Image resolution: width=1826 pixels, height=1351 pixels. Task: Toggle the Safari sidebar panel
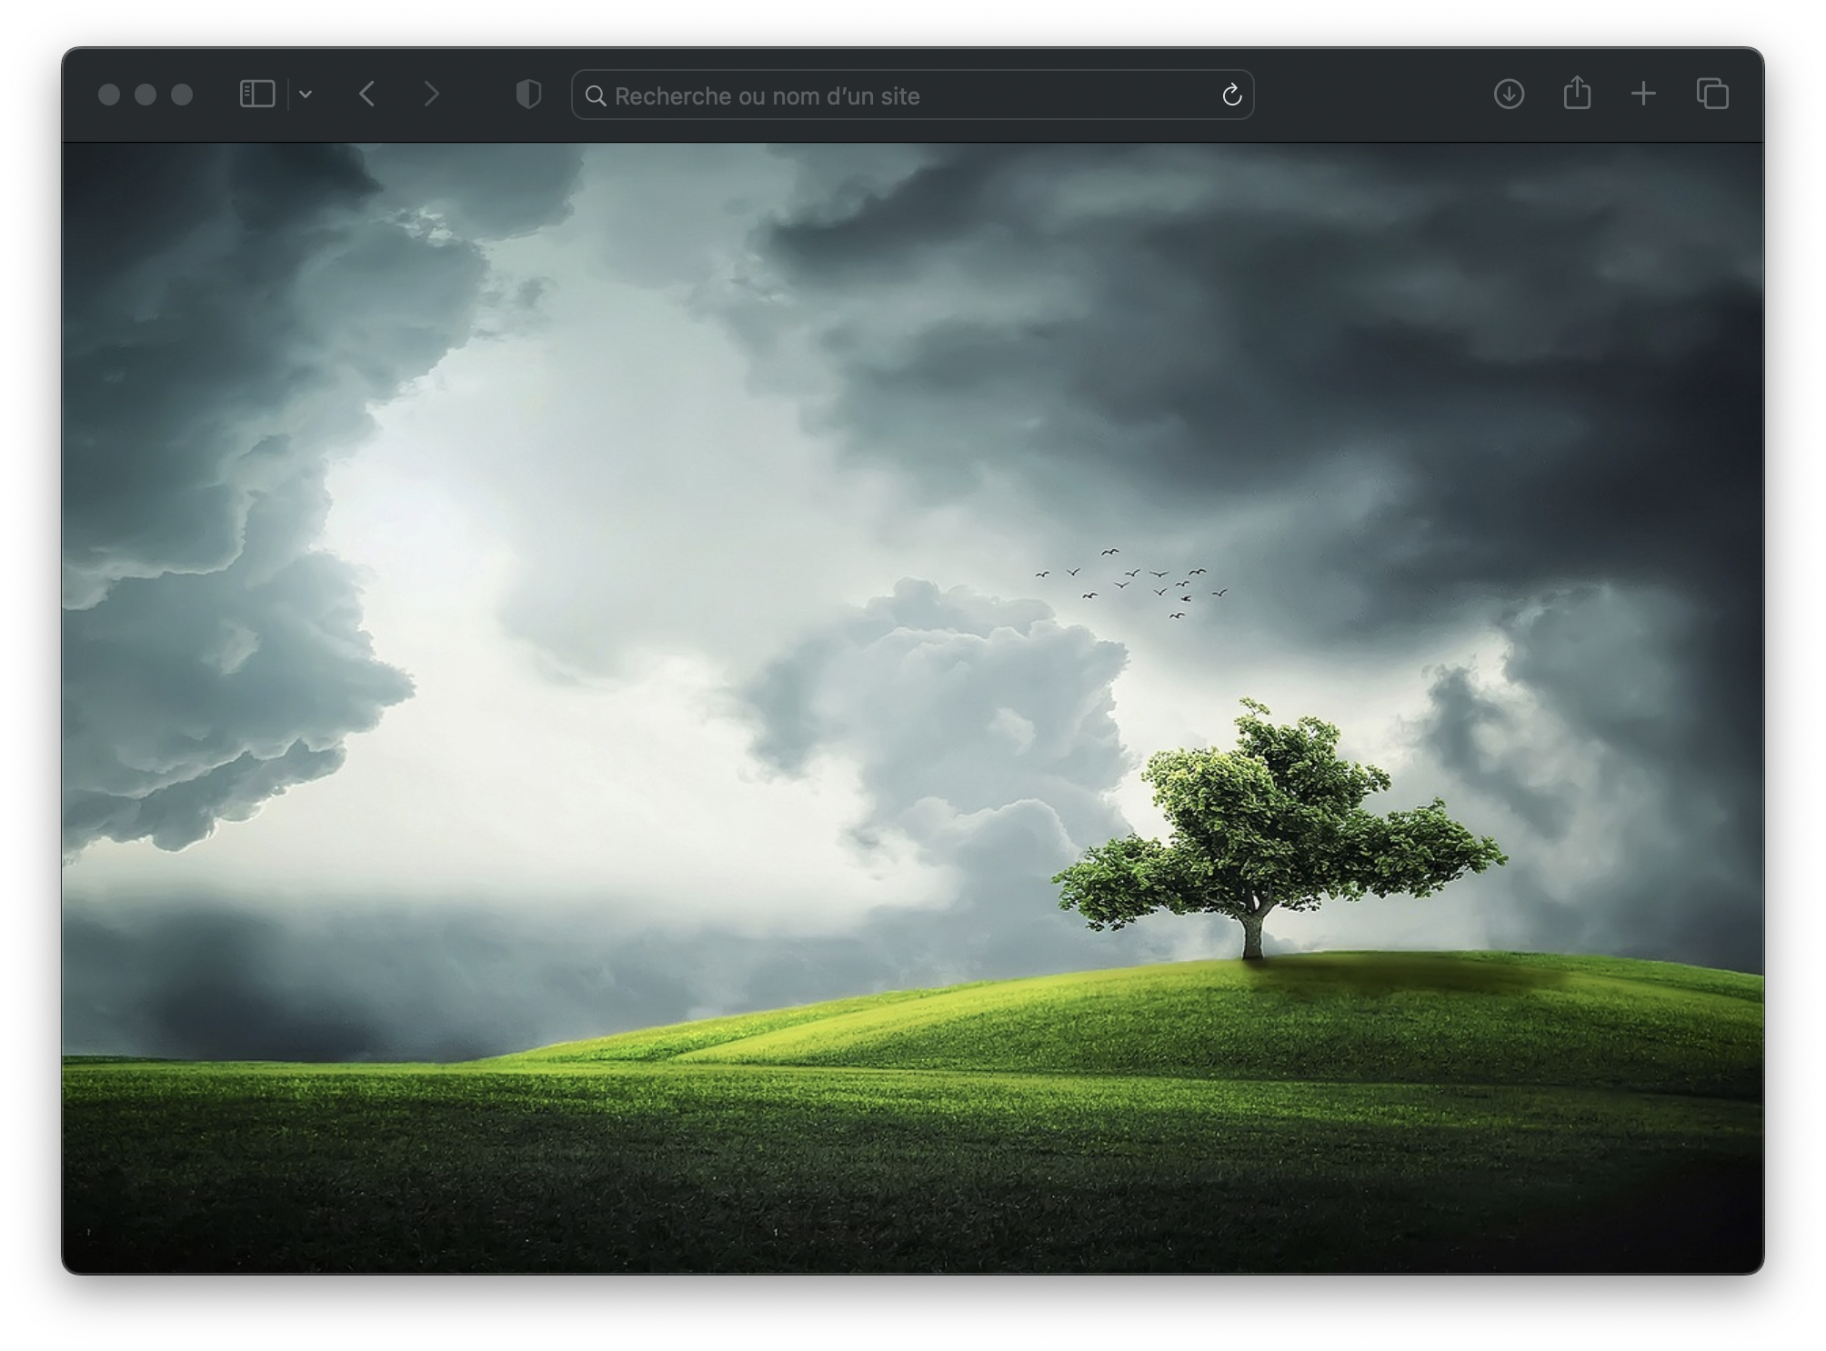click(256, 95)
